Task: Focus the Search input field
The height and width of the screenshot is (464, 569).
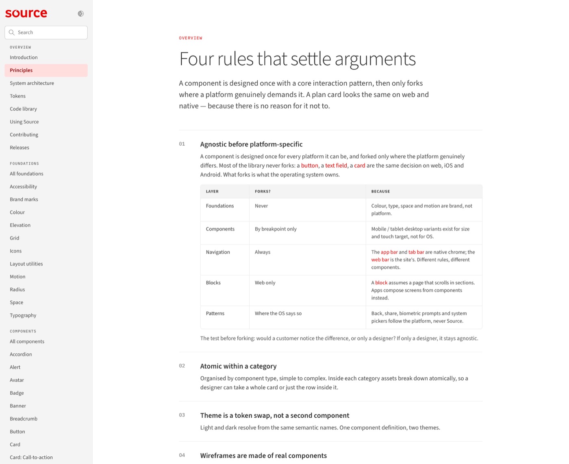Action: pyautogui.click(x=46, y=32)
